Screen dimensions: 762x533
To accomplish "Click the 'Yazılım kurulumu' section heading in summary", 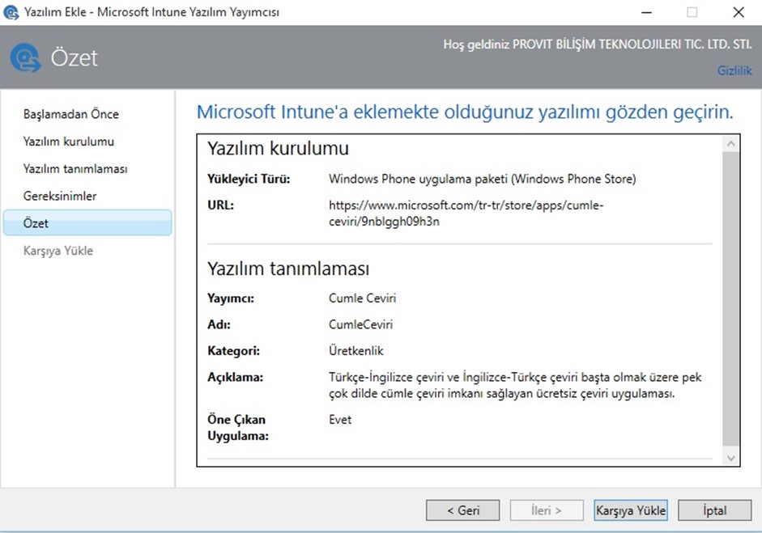I will (278, 148).
